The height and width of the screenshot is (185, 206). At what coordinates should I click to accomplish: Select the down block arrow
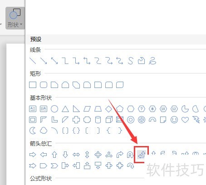click(65, 155)
